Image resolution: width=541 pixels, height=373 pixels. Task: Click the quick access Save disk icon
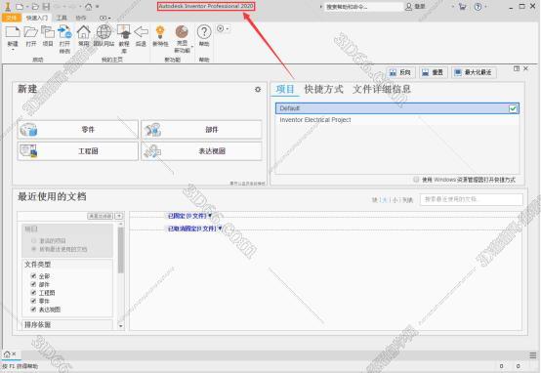click(46, 7)
